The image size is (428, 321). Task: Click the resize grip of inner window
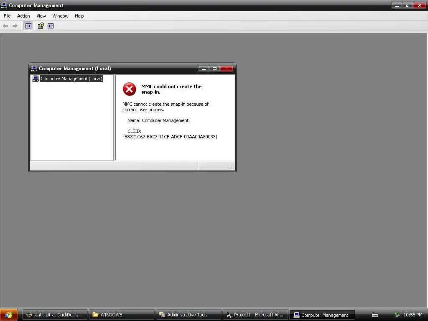coord(232,167)
